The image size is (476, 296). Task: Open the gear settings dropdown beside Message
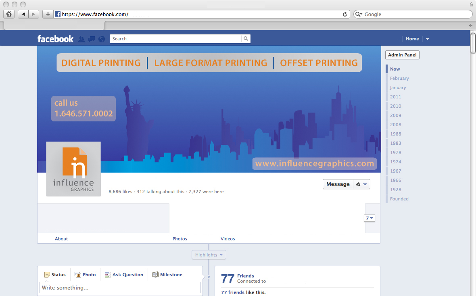[x=361, y=184]
